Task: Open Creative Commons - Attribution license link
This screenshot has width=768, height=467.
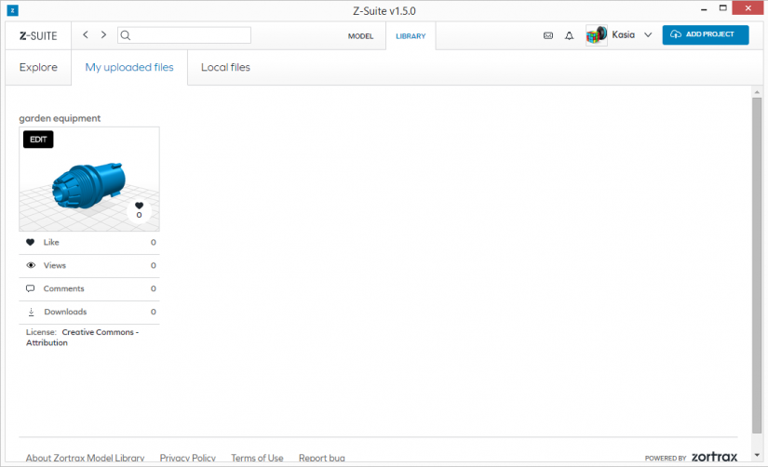Action: [82, 338]
